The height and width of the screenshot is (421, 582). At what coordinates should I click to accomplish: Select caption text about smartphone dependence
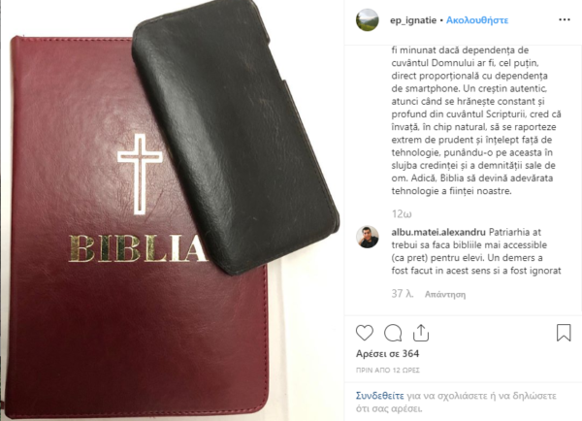pos(476,120)
